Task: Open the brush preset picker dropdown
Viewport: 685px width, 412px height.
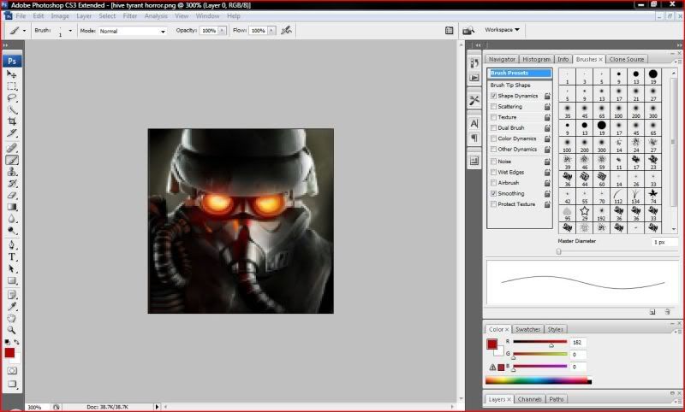Action: click(x=70, y=31)
